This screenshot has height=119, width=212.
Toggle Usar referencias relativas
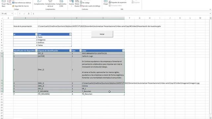(22, 3)
